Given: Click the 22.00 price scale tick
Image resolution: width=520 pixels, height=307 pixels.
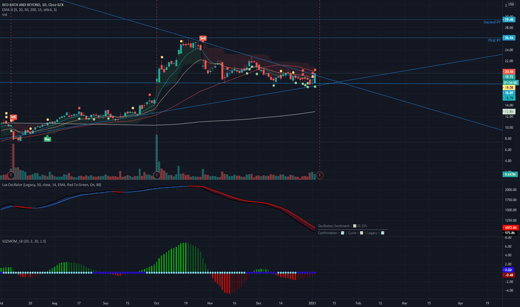Looking at the screenshot, I should 509,61.
